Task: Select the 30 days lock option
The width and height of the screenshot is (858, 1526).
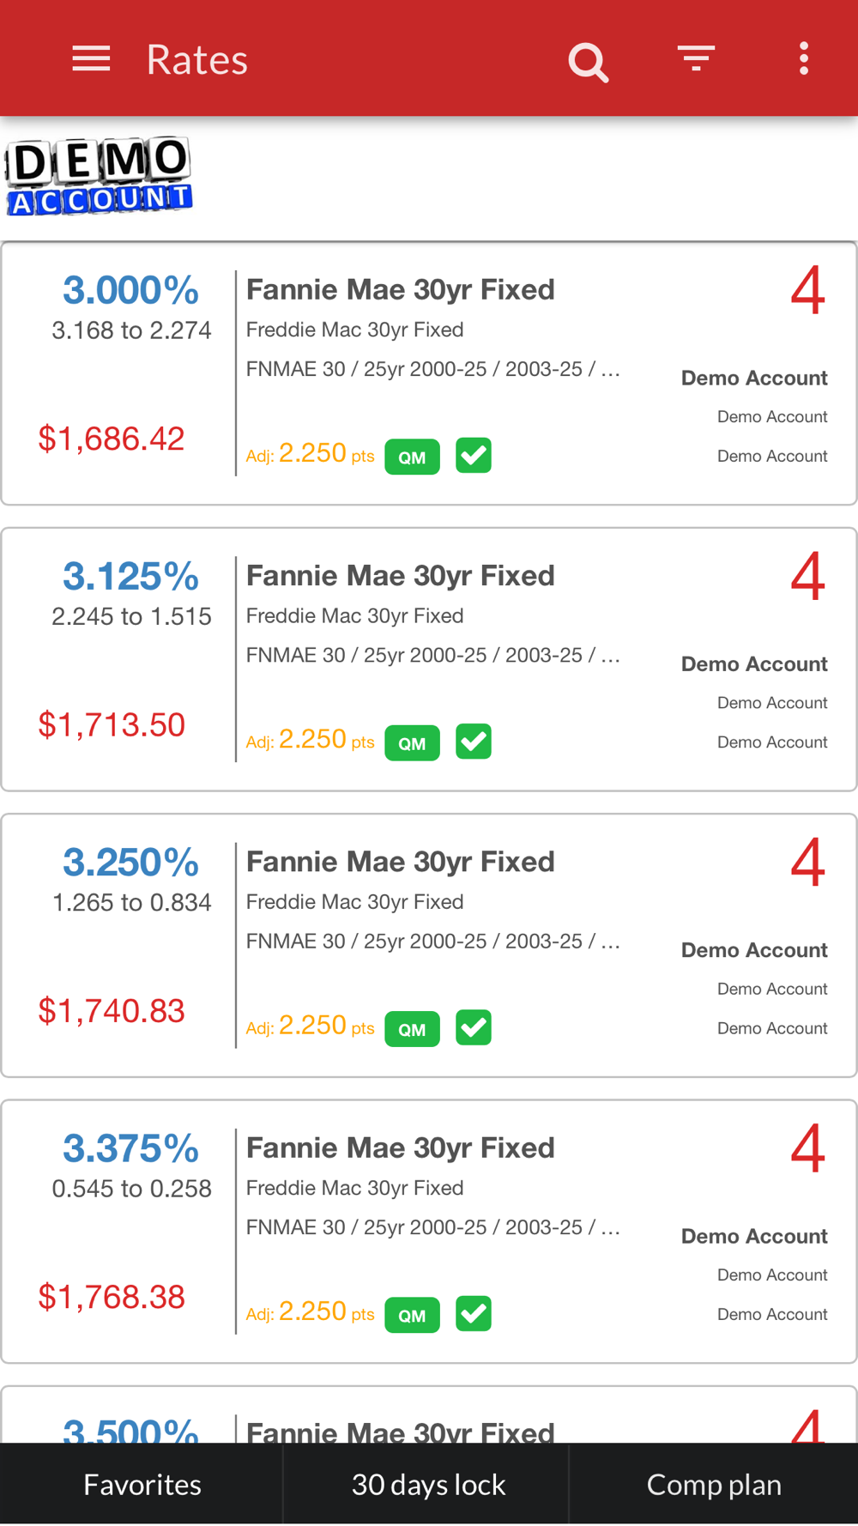Action: [428, 1484]
